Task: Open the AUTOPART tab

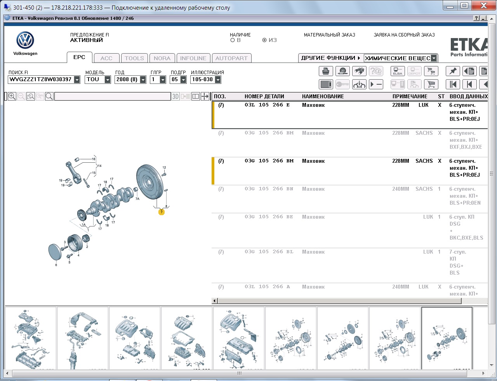Action: pyautogui.click(x=231, y=58)
